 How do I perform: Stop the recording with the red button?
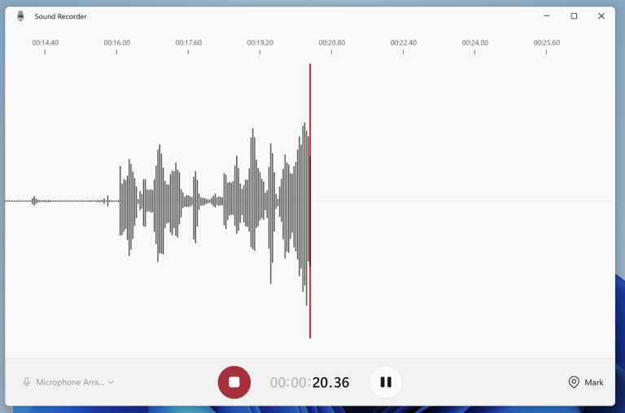click(x=234, y=382)
